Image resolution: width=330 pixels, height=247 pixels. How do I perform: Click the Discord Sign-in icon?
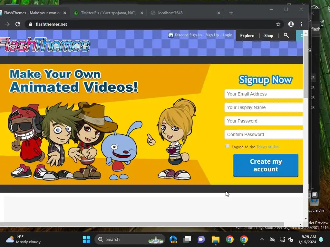tap(171, 35)
